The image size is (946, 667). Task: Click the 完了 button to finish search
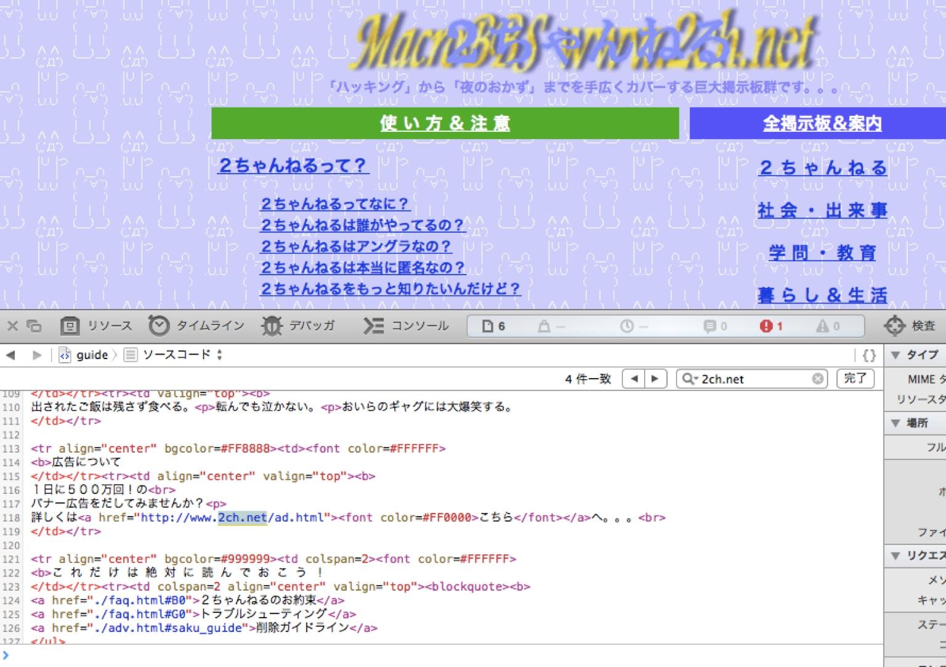coord(855,379)
